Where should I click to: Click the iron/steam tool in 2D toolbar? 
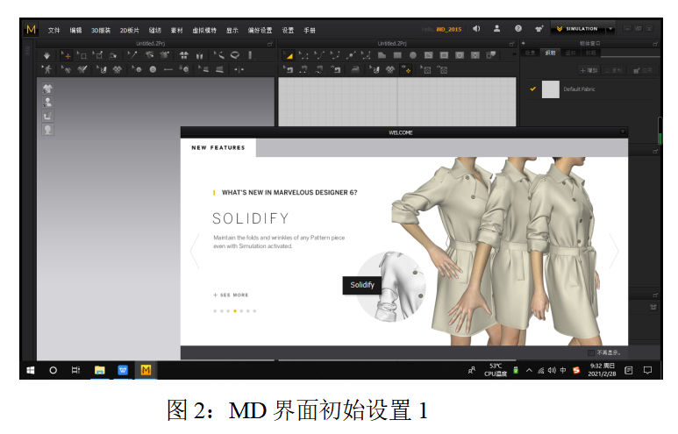[355, 69]
